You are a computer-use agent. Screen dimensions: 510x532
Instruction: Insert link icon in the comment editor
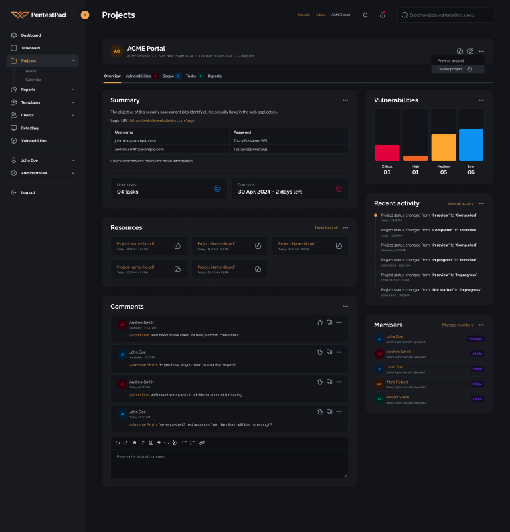[202, 443]
